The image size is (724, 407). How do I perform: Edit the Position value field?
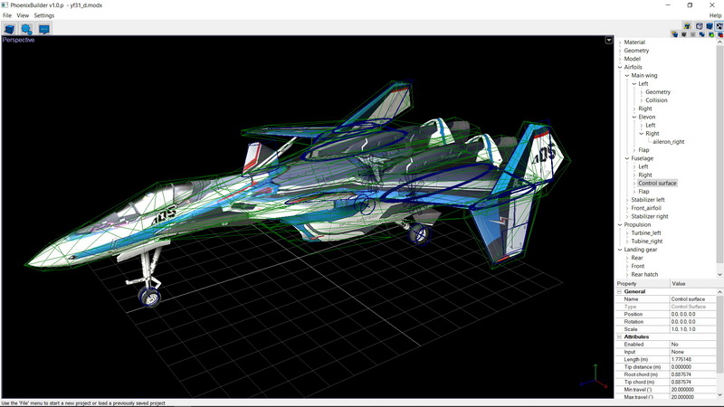(692, 314)
